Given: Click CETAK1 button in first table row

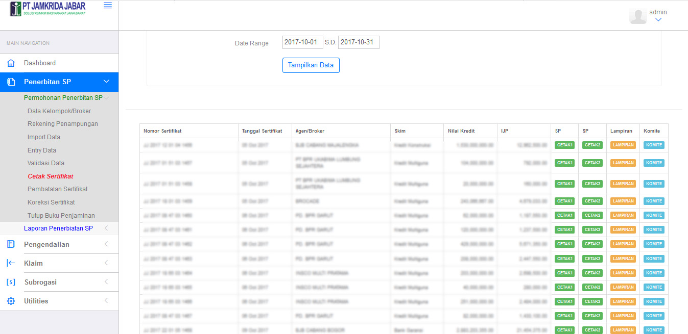Looking at the screenshot, I should pos(564,145).
